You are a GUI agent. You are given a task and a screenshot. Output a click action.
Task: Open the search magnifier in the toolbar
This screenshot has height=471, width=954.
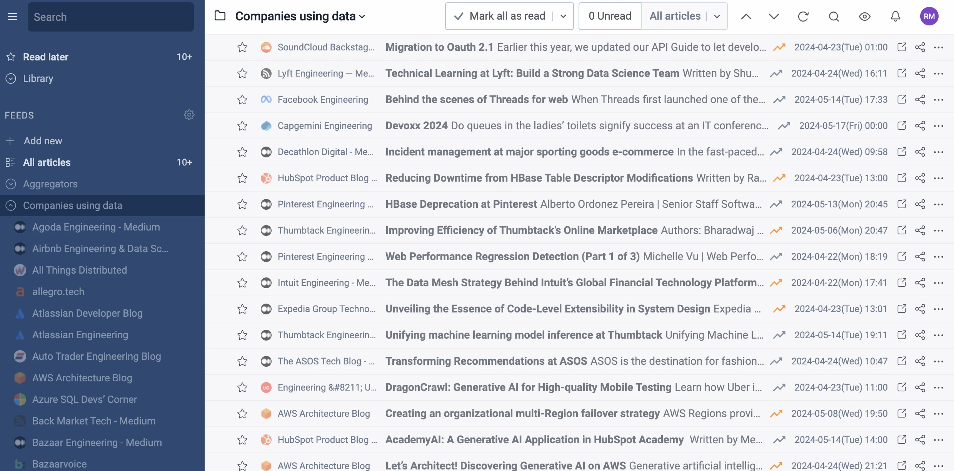(x=834, y=17)
